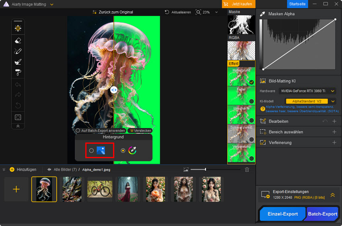
Task: Click Hinzufügen plus icon
Action: click(x=12, y=169)
